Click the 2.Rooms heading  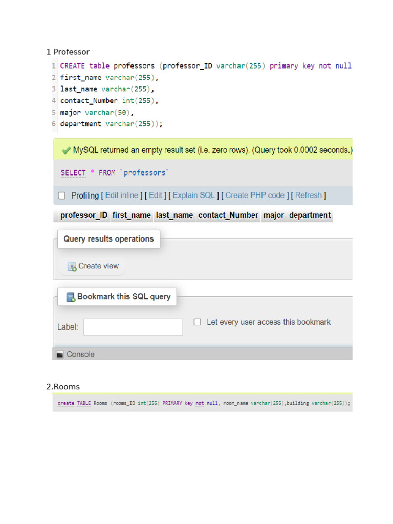point(63,387)
